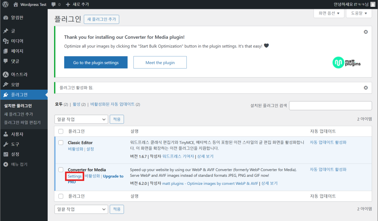This screenshot has width=378, height=221.
Task: Dismiss the Converter for Media thank-you notice
Action: coord(366,32)
